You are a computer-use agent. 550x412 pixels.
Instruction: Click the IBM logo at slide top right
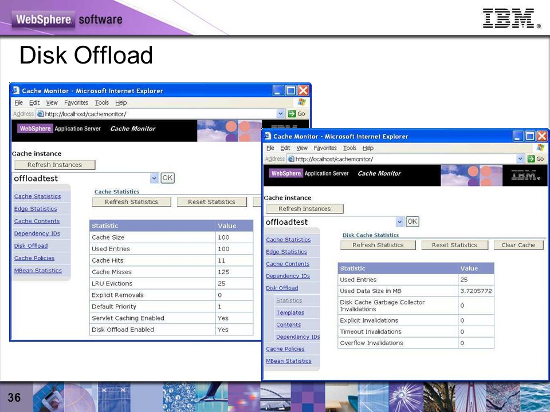tap(512, 18)
